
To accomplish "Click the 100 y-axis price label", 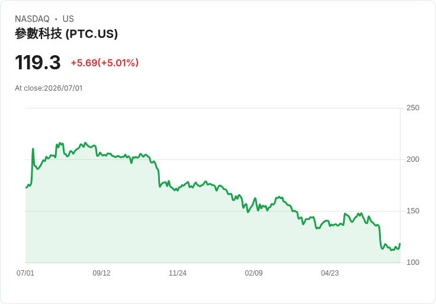I will [413, 263].
